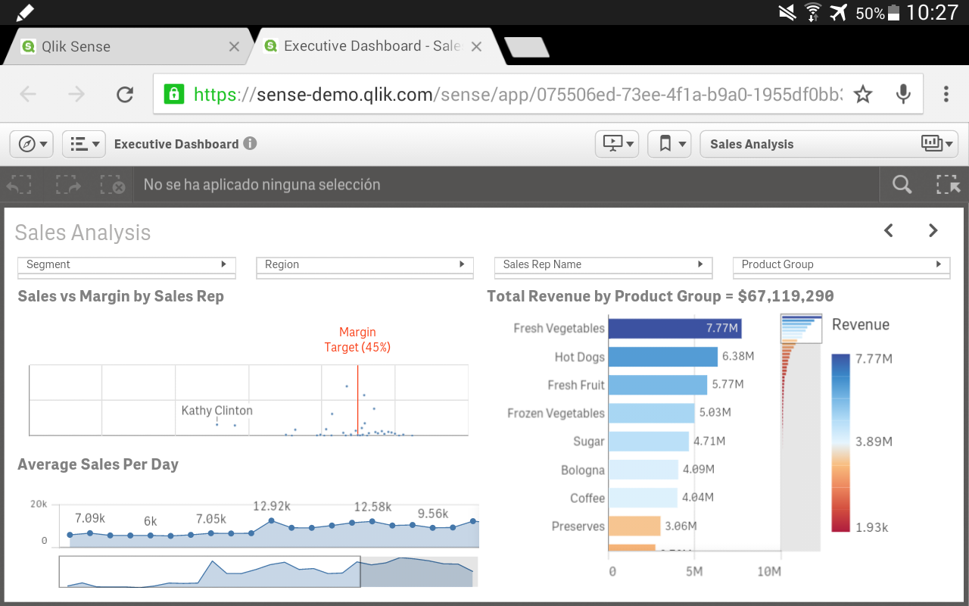The height and width of the screenshot is (606, 969).
Task: Click the Margin Target (45%) label
Action: pyautogui.click(x=357, y=339)
